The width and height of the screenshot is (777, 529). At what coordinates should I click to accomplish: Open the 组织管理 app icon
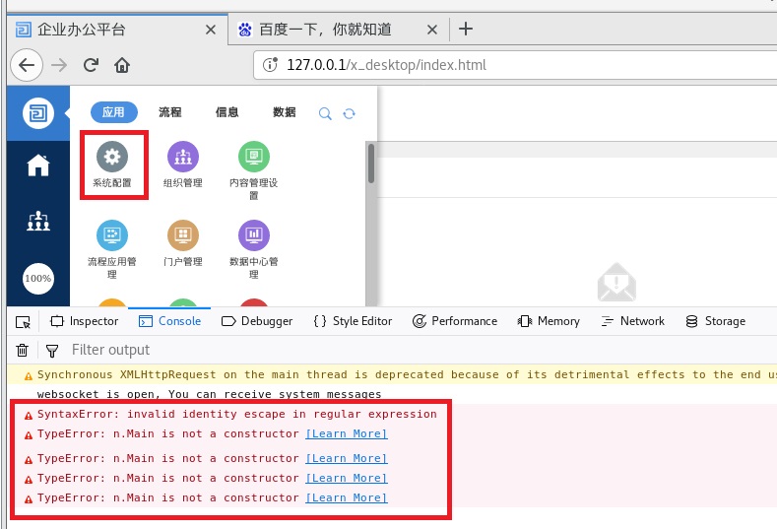point(183,157)
